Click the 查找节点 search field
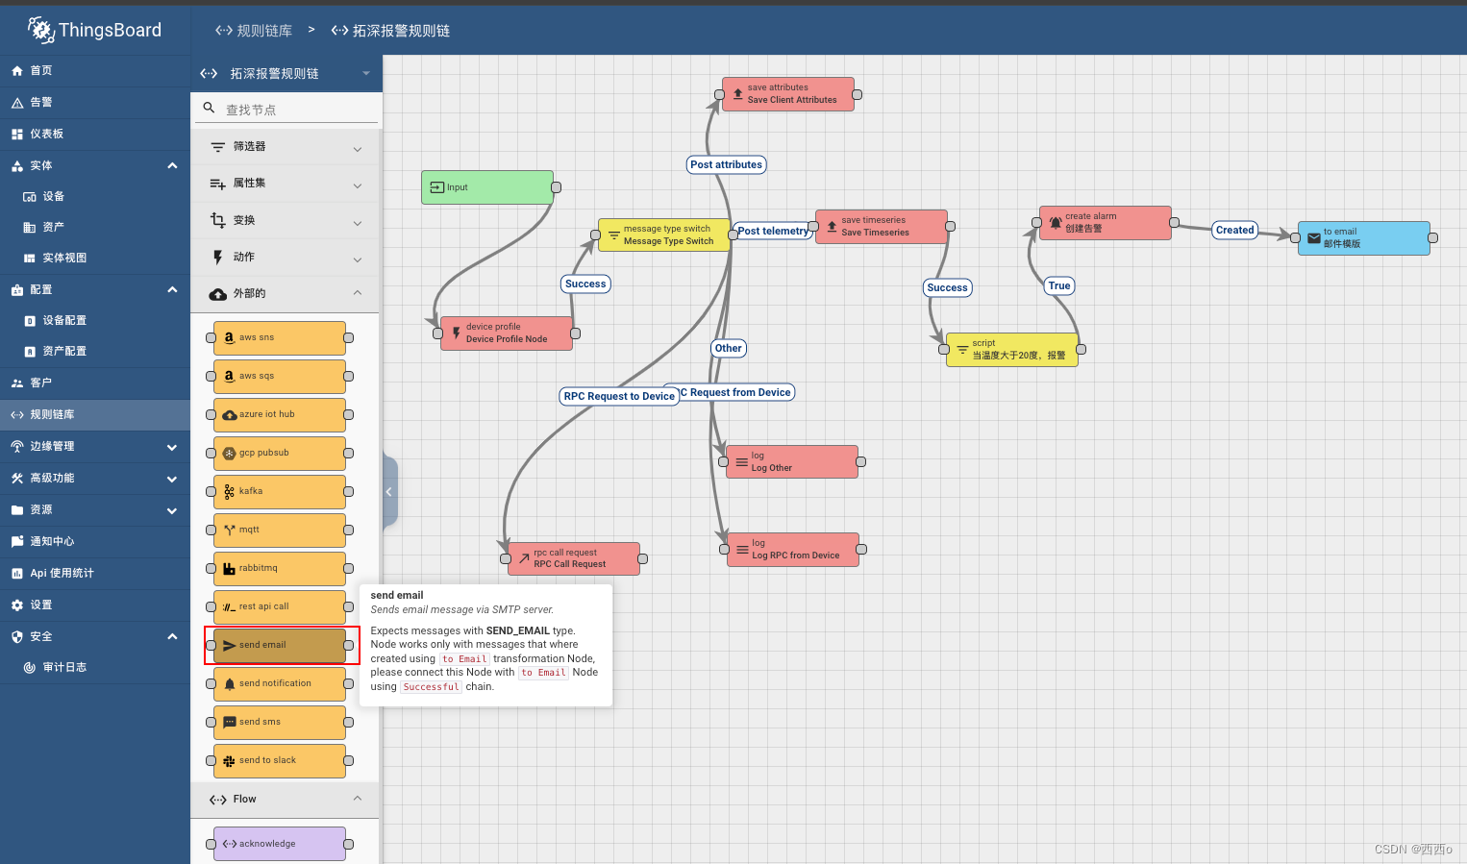This screenshot has width=1467, height=864. [298, 110]
